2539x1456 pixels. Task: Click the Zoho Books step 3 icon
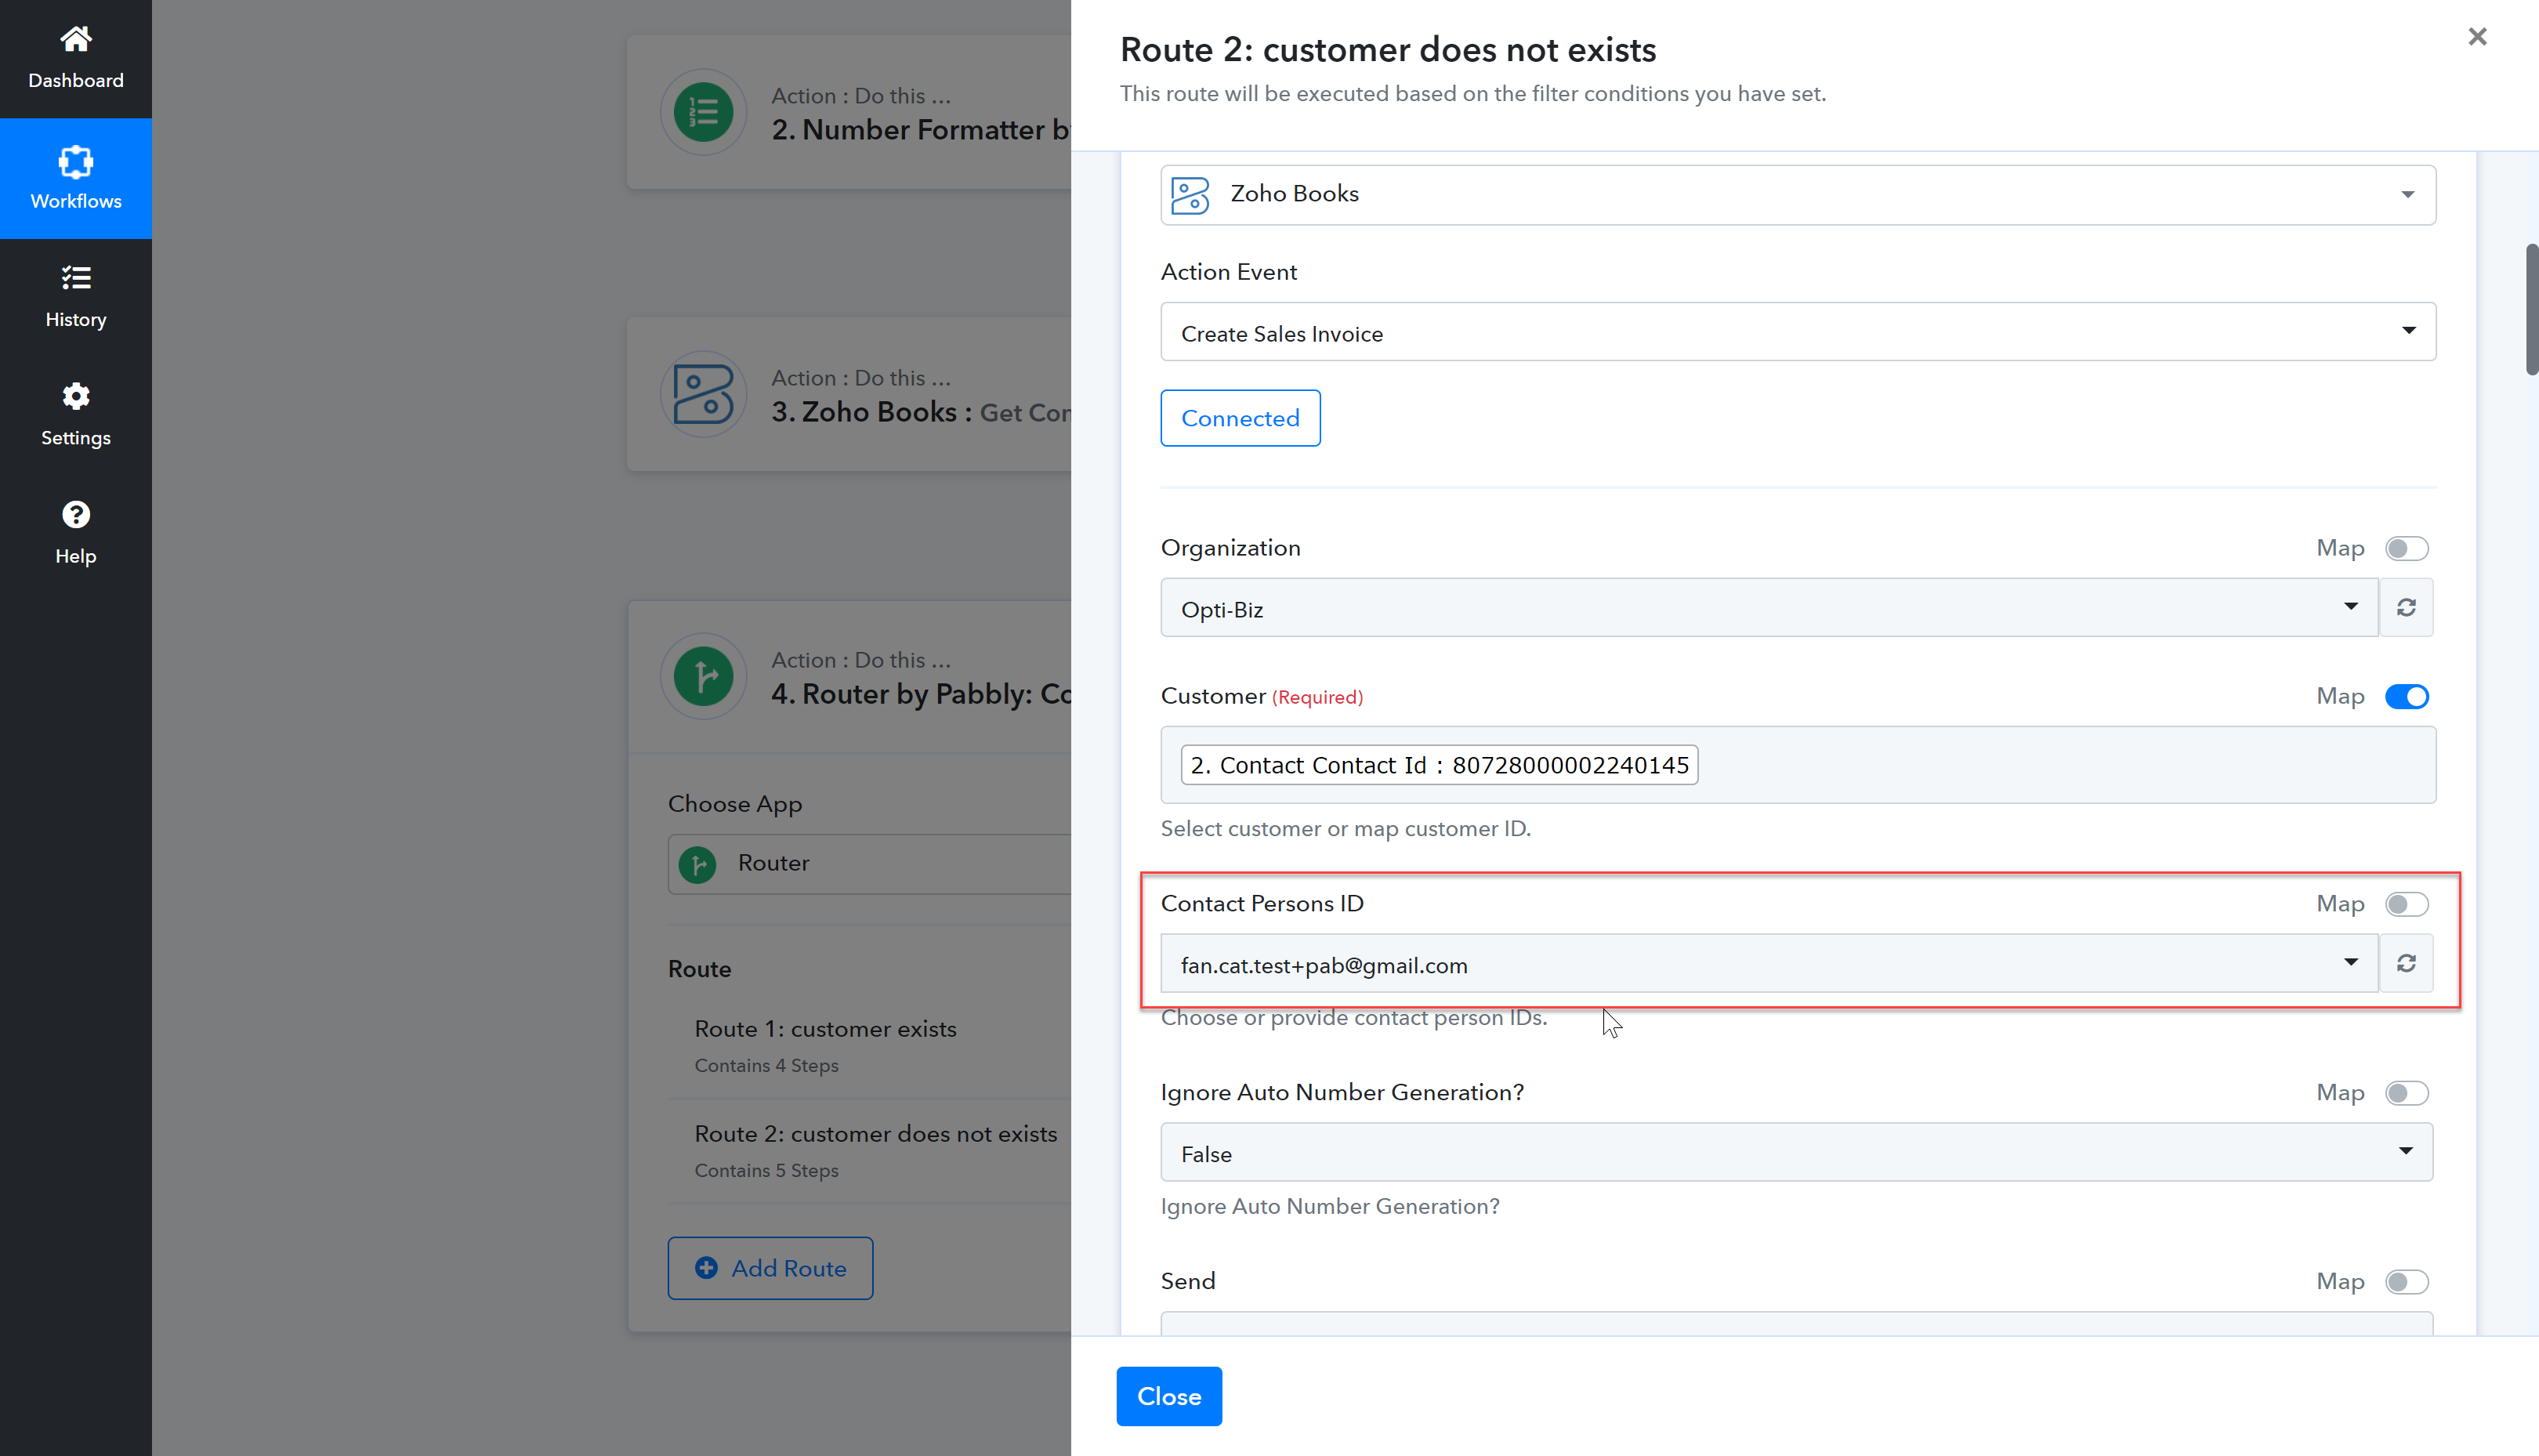tap(703, 394)
